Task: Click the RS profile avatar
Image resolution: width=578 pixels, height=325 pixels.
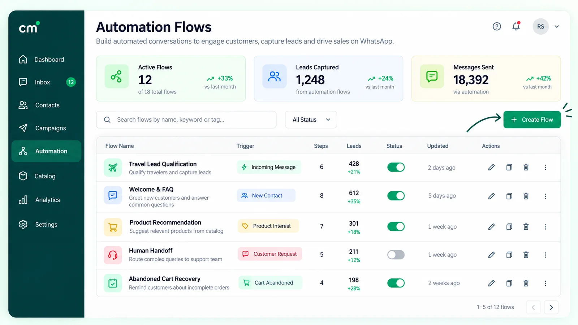Action: (540, 26)
